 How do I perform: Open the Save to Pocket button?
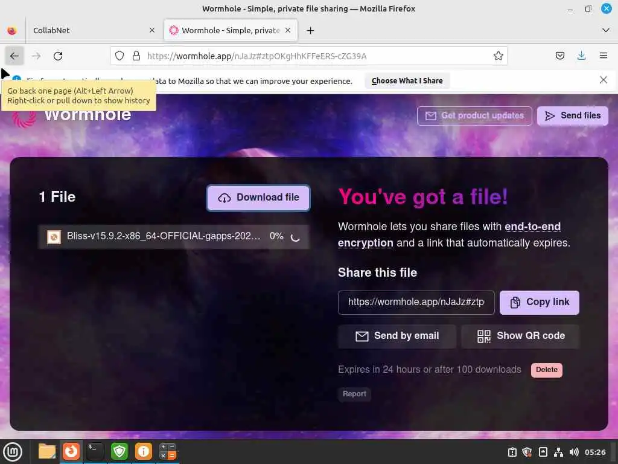(x=559, y=56)
